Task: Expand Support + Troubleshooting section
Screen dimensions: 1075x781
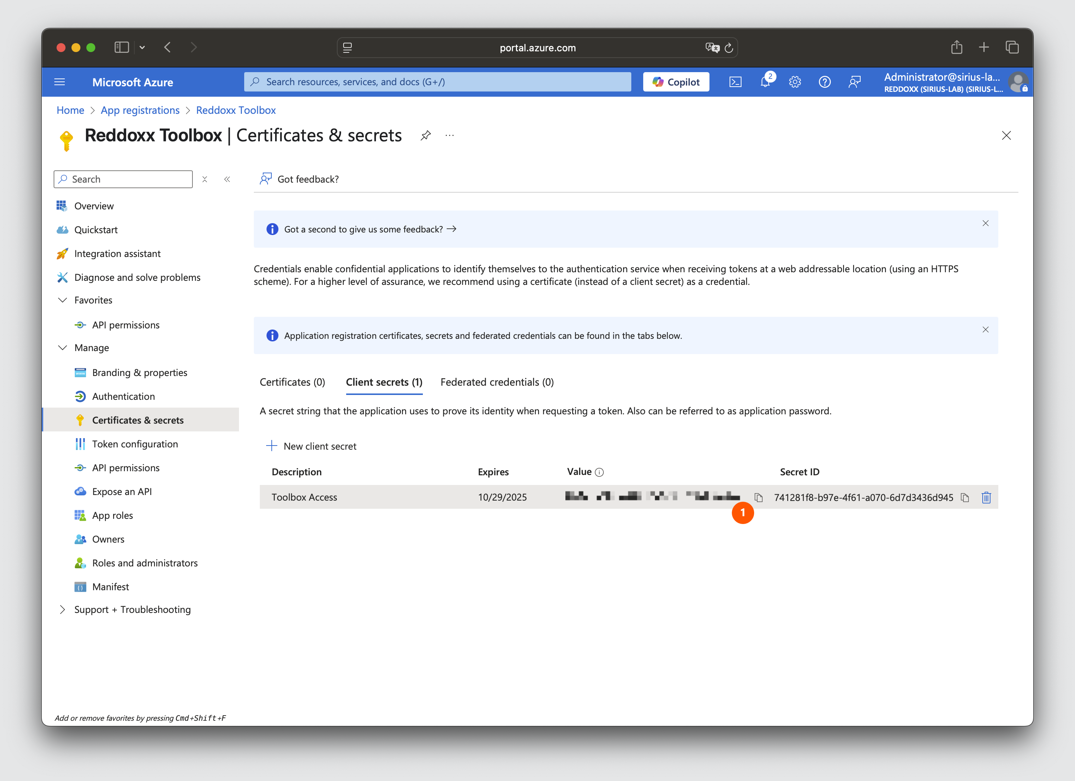Action: click(62, 610)
